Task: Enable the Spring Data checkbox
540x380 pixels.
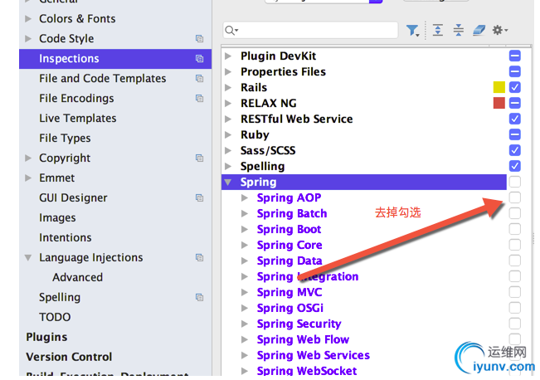Action: click(514, 261)
